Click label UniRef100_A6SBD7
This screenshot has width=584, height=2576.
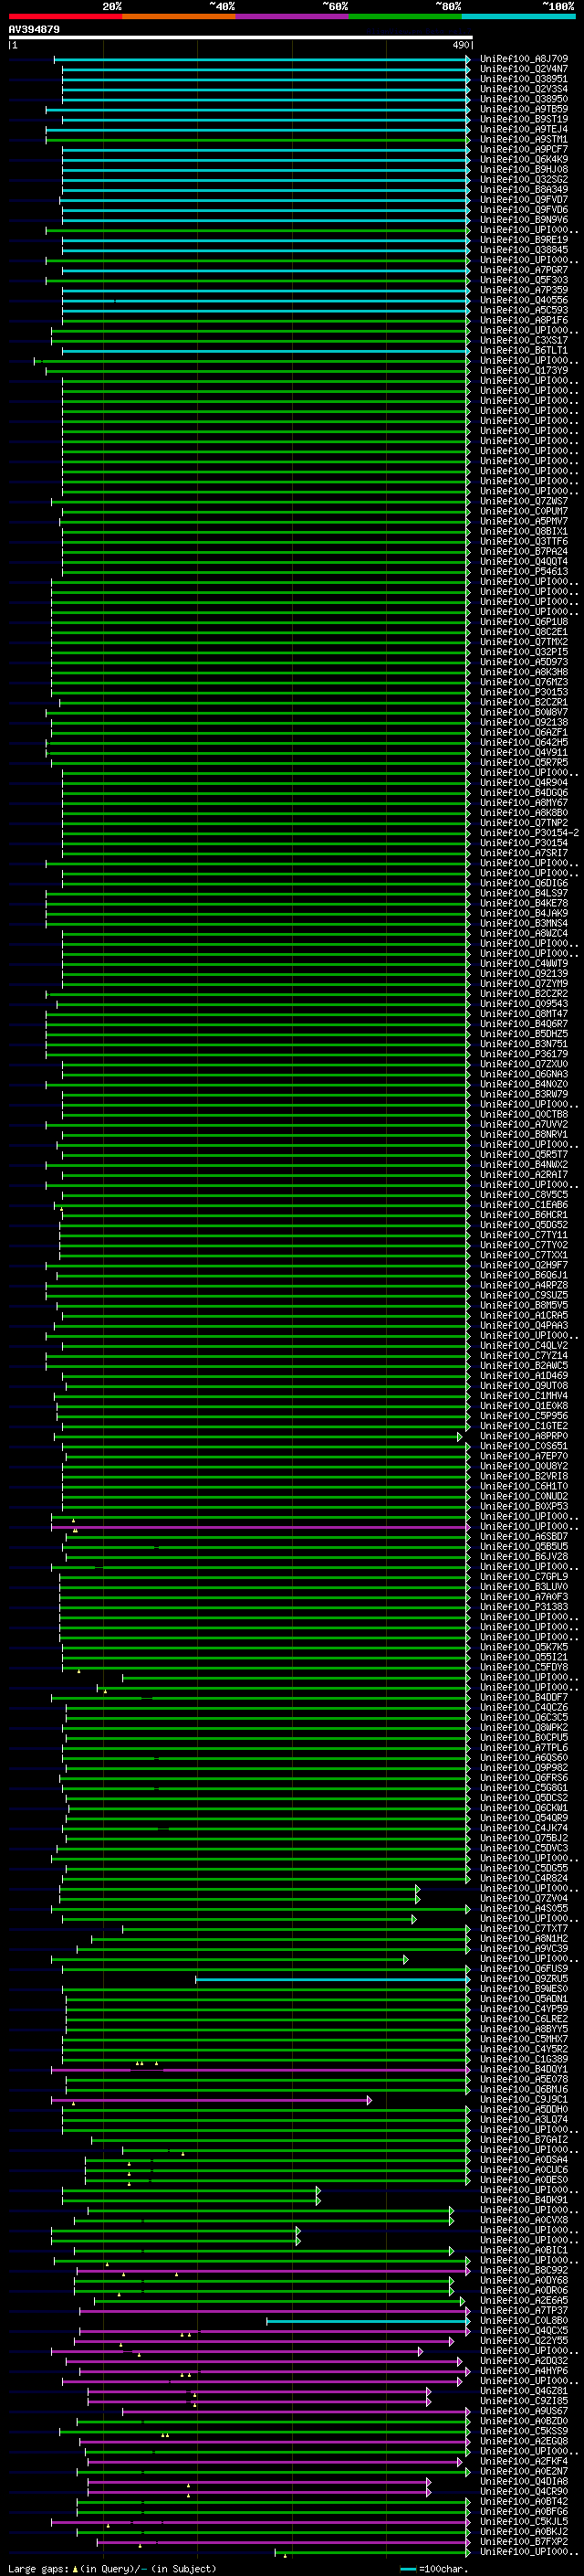coord(524,1536)
